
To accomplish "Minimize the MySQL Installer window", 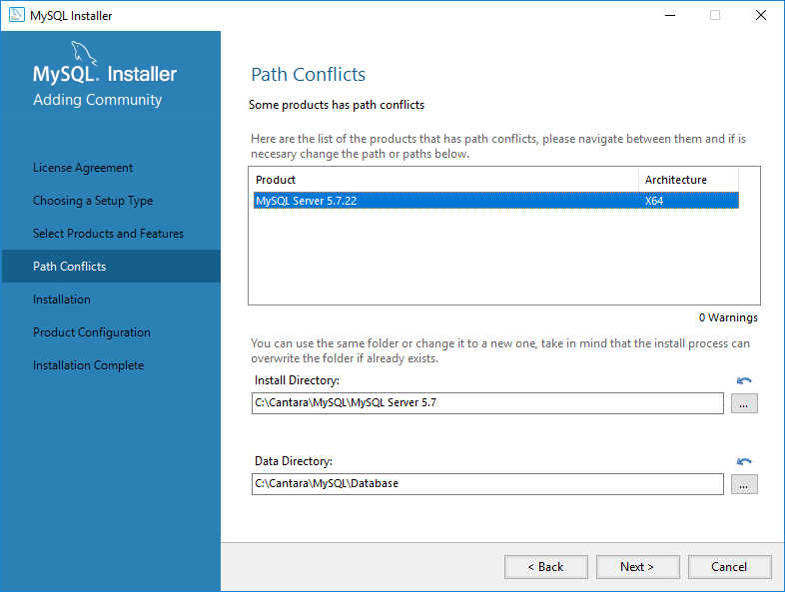I will click(x=668, y=15).
